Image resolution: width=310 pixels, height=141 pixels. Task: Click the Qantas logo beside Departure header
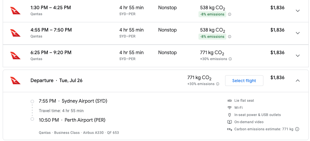15,80
